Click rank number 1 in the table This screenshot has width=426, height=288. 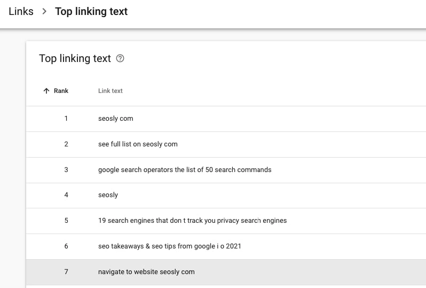coord(66,119)
